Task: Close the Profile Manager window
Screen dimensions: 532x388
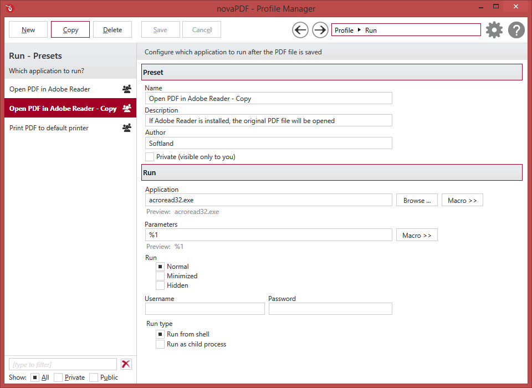Action: pos(516,7)
